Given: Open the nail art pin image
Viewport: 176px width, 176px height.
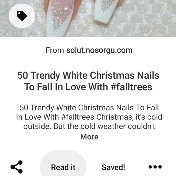Looking at the screenshot, I should click(x=88, y=18).
